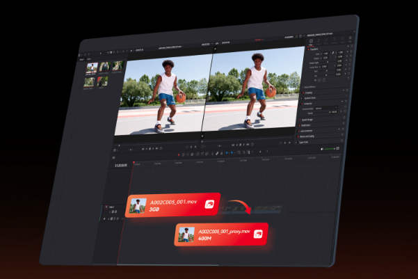Select the Video tab icon in the Inspector
This screenshot has height=279, width=418.
point(310,42)
